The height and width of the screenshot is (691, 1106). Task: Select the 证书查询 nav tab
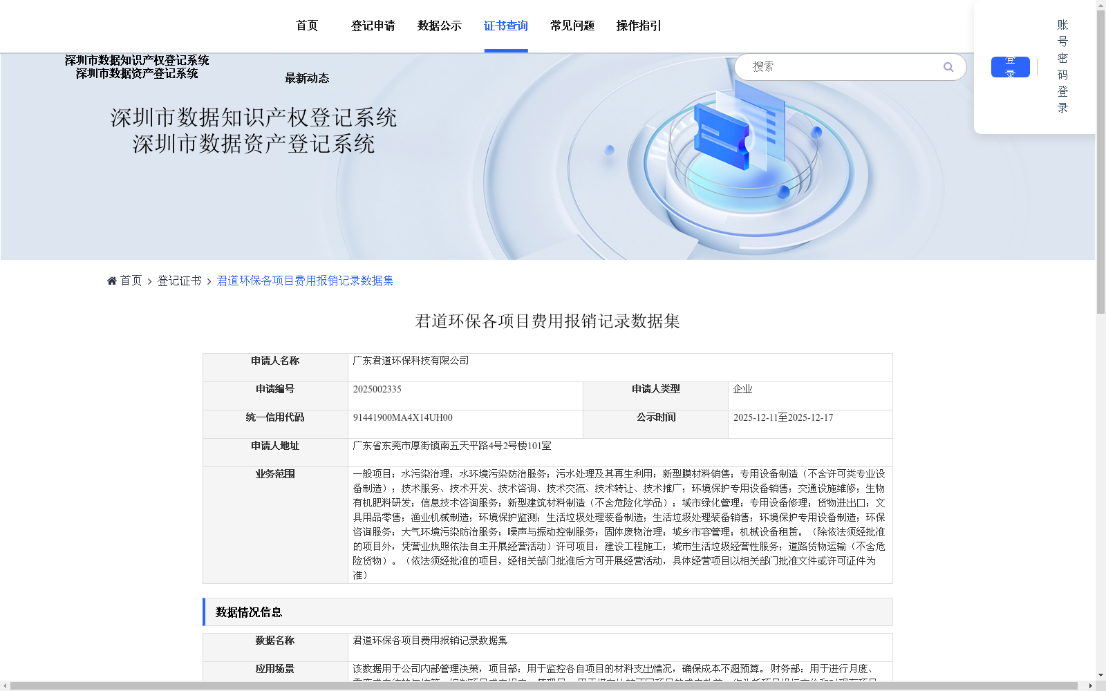506,26
